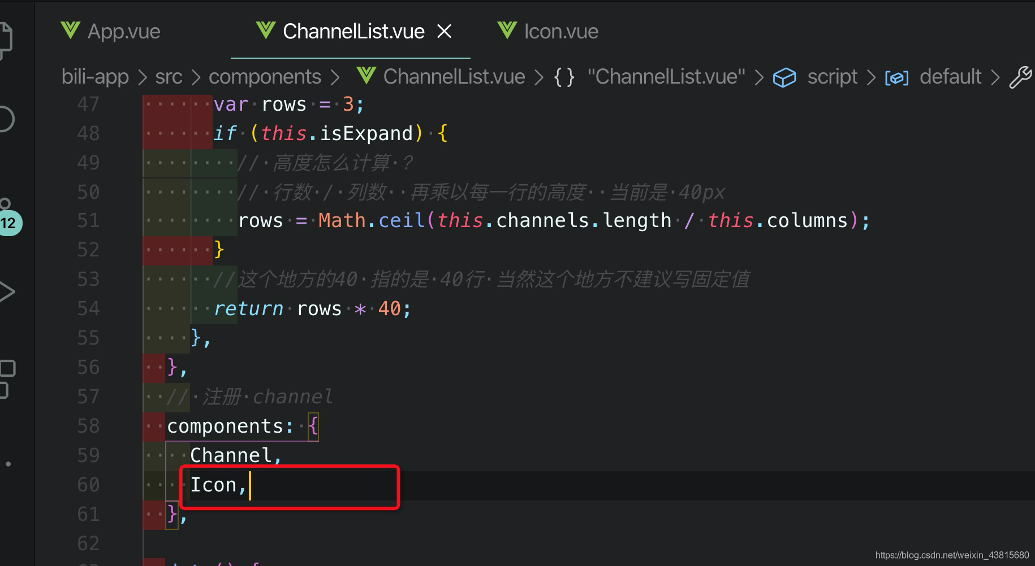Screen dimensions: 1035x566
Task: Click the wrench icon in breadcrumb
Action: (1021, 77)
